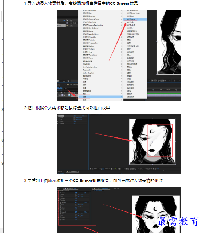This screenshot has height=233, width=202.
Task: Click the project panel tag column icon
Action: pyautogui.click(x=67, y=20)
